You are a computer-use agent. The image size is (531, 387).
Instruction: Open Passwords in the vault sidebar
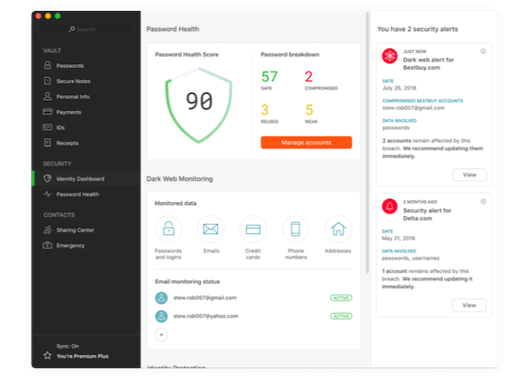click(70, 66)
